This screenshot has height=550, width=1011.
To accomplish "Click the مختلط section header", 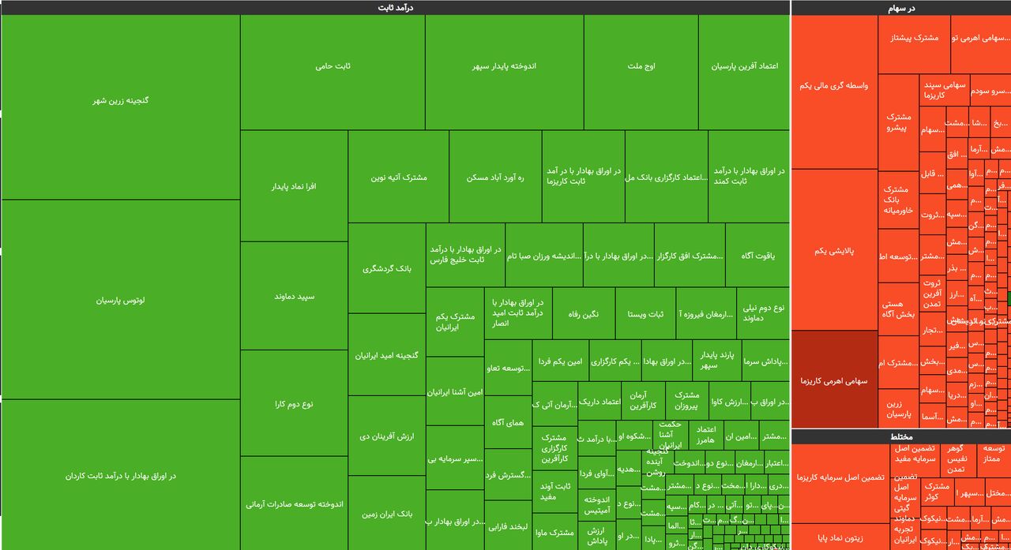I will (900, 436).
